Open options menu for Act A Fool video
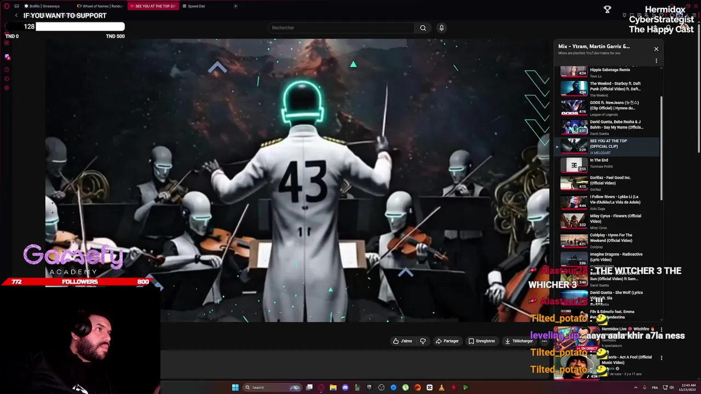 pyautogui.click(x=661, y=358)
